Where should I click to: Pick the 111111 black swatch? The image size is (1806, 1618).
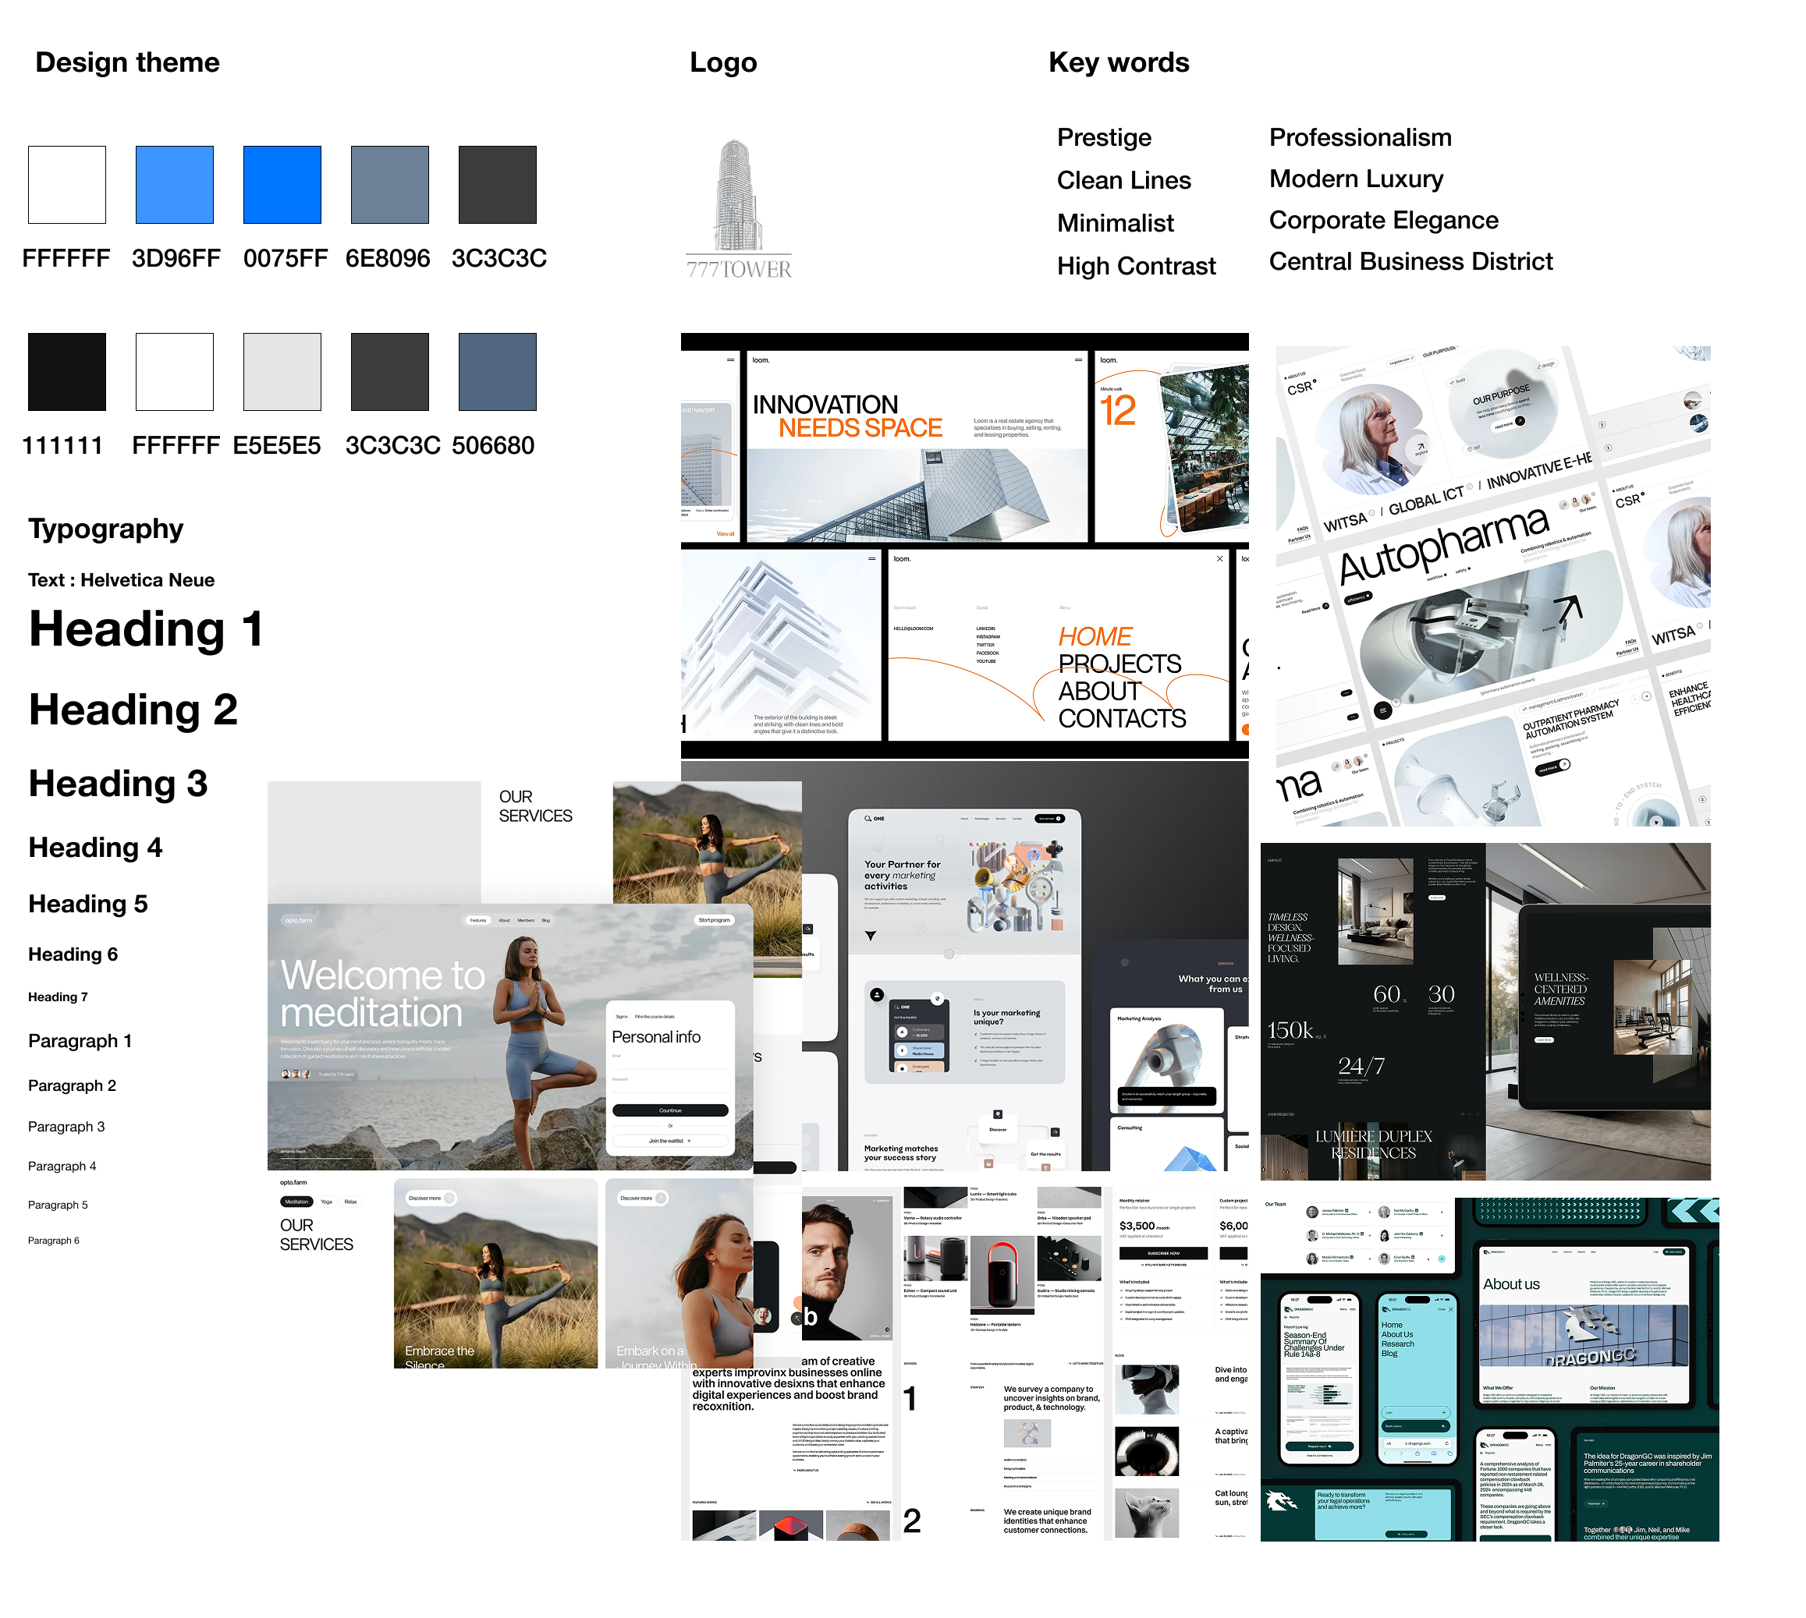pyautogui.click(x=66, y=372)
